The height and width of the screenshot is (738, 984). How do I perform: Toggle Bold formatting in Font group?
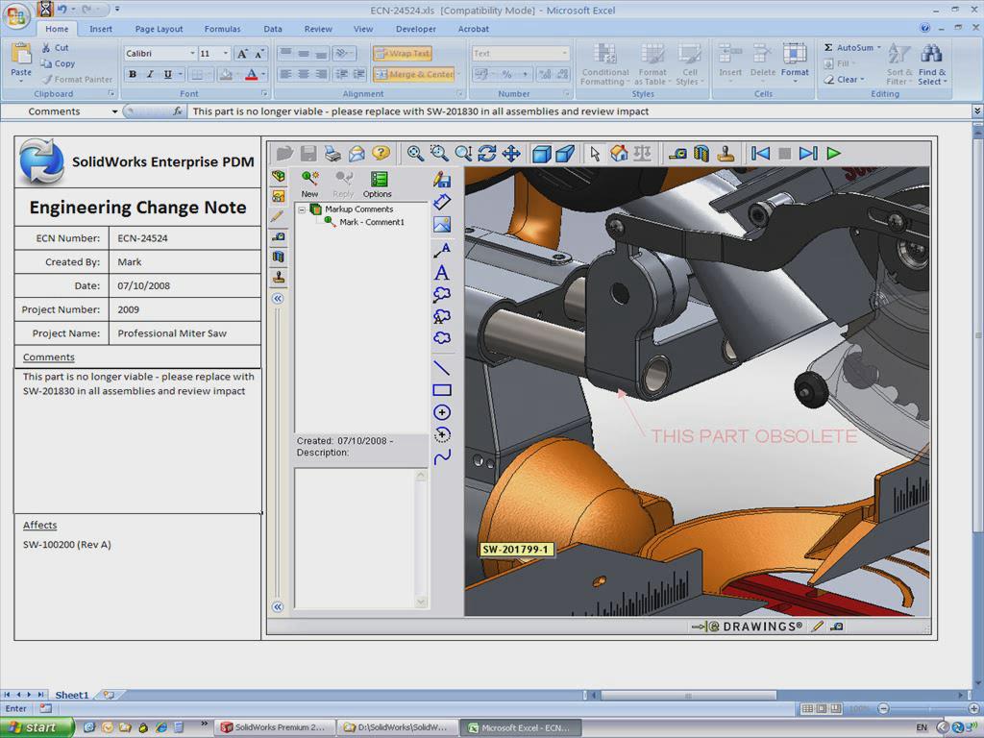click(133, 75)
